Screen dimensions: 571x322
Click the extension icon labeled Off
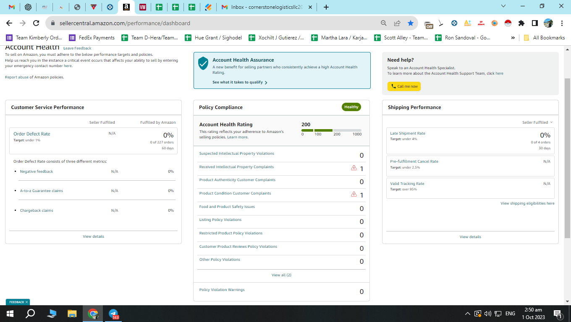[428, 24]
